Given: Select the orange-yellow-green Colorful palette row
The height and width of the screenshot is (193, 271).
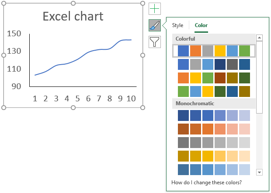Looking at the screenshot, I should click(x=214, y=78).
